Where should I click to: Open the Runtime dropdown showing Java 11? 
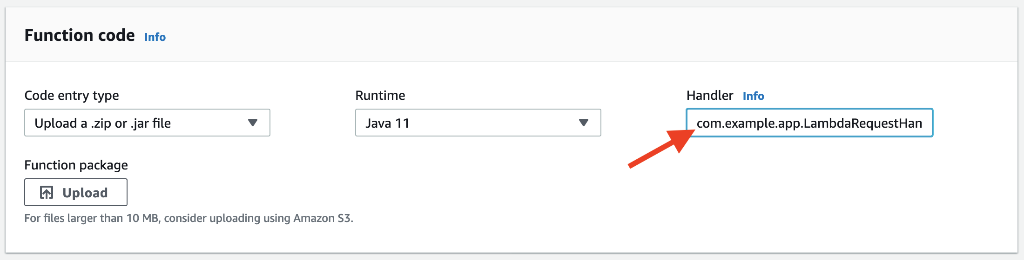478,123
